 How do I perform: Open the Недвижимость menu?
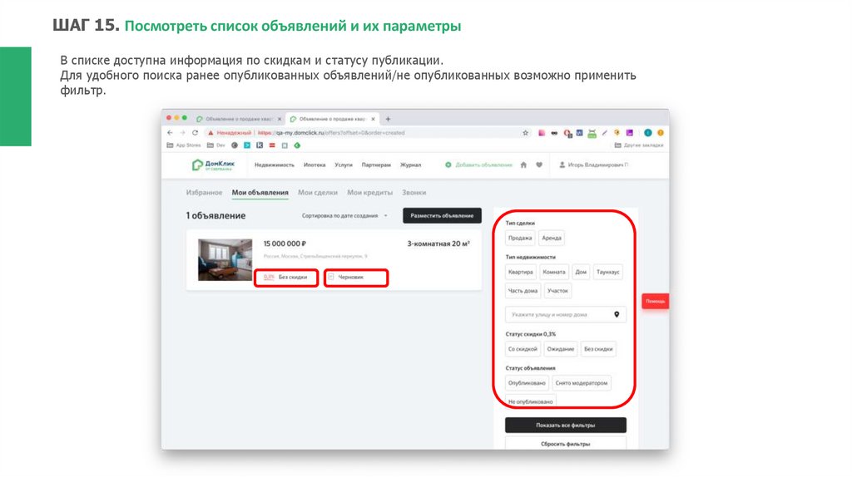275,165
